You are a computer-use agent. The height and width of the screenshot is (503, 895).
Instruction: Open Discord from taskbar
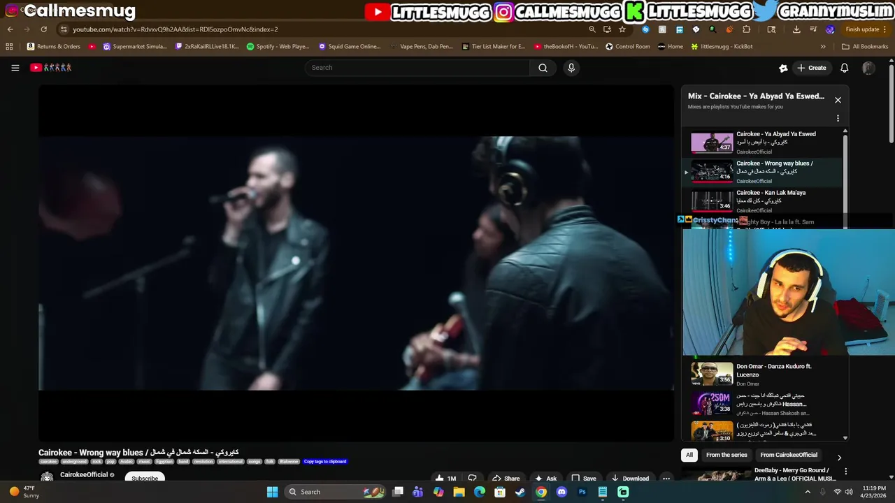(x=561, y=492)
